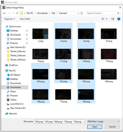This screenshot has width=123, height=132.
Task: Open the Organize menu
Action: [x=10, y=19]
